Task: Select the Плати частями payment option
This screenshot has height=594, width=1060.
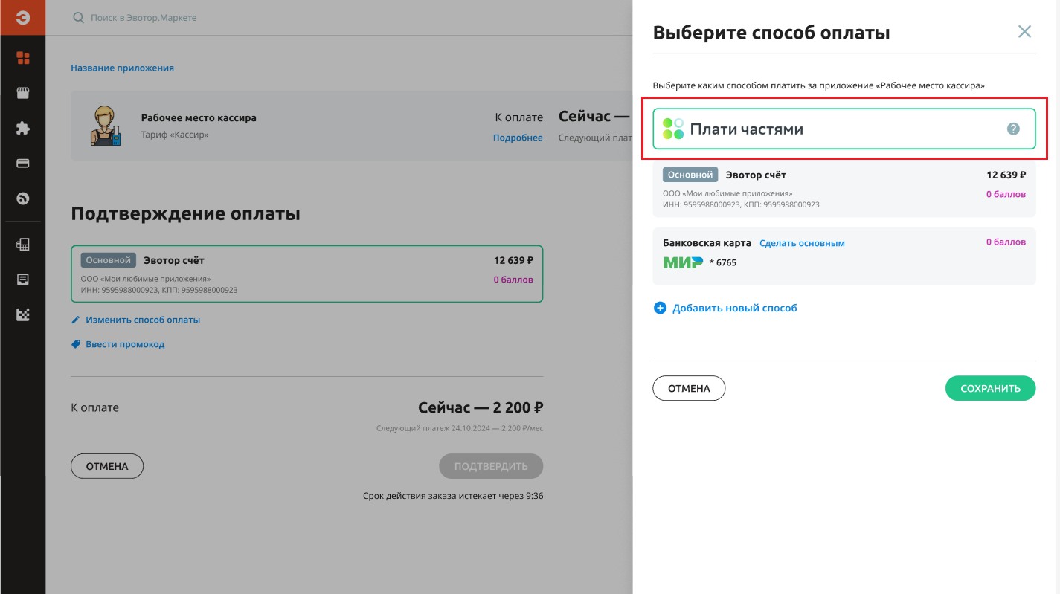Action: pos(844,129)
